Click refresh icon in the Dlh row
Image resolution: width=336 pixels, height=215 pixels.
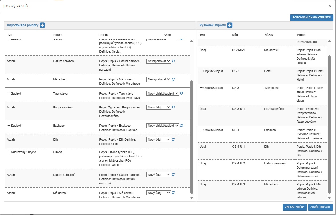coord(173,139)
